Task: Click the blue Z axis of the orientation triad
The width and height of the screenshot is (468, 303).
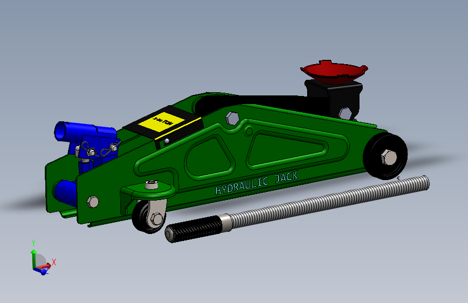Action: (x=40, y=271)
